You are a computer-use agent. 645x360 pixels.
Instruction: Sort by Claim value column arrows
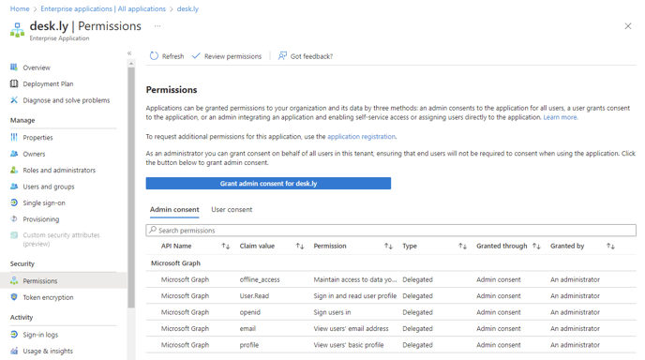(x=300, y=246)
